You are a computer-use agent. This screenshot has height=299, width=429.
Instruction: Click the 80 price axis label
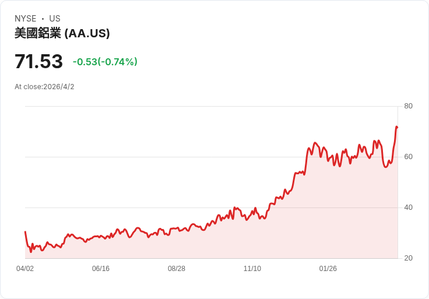(x=409, y=106)
